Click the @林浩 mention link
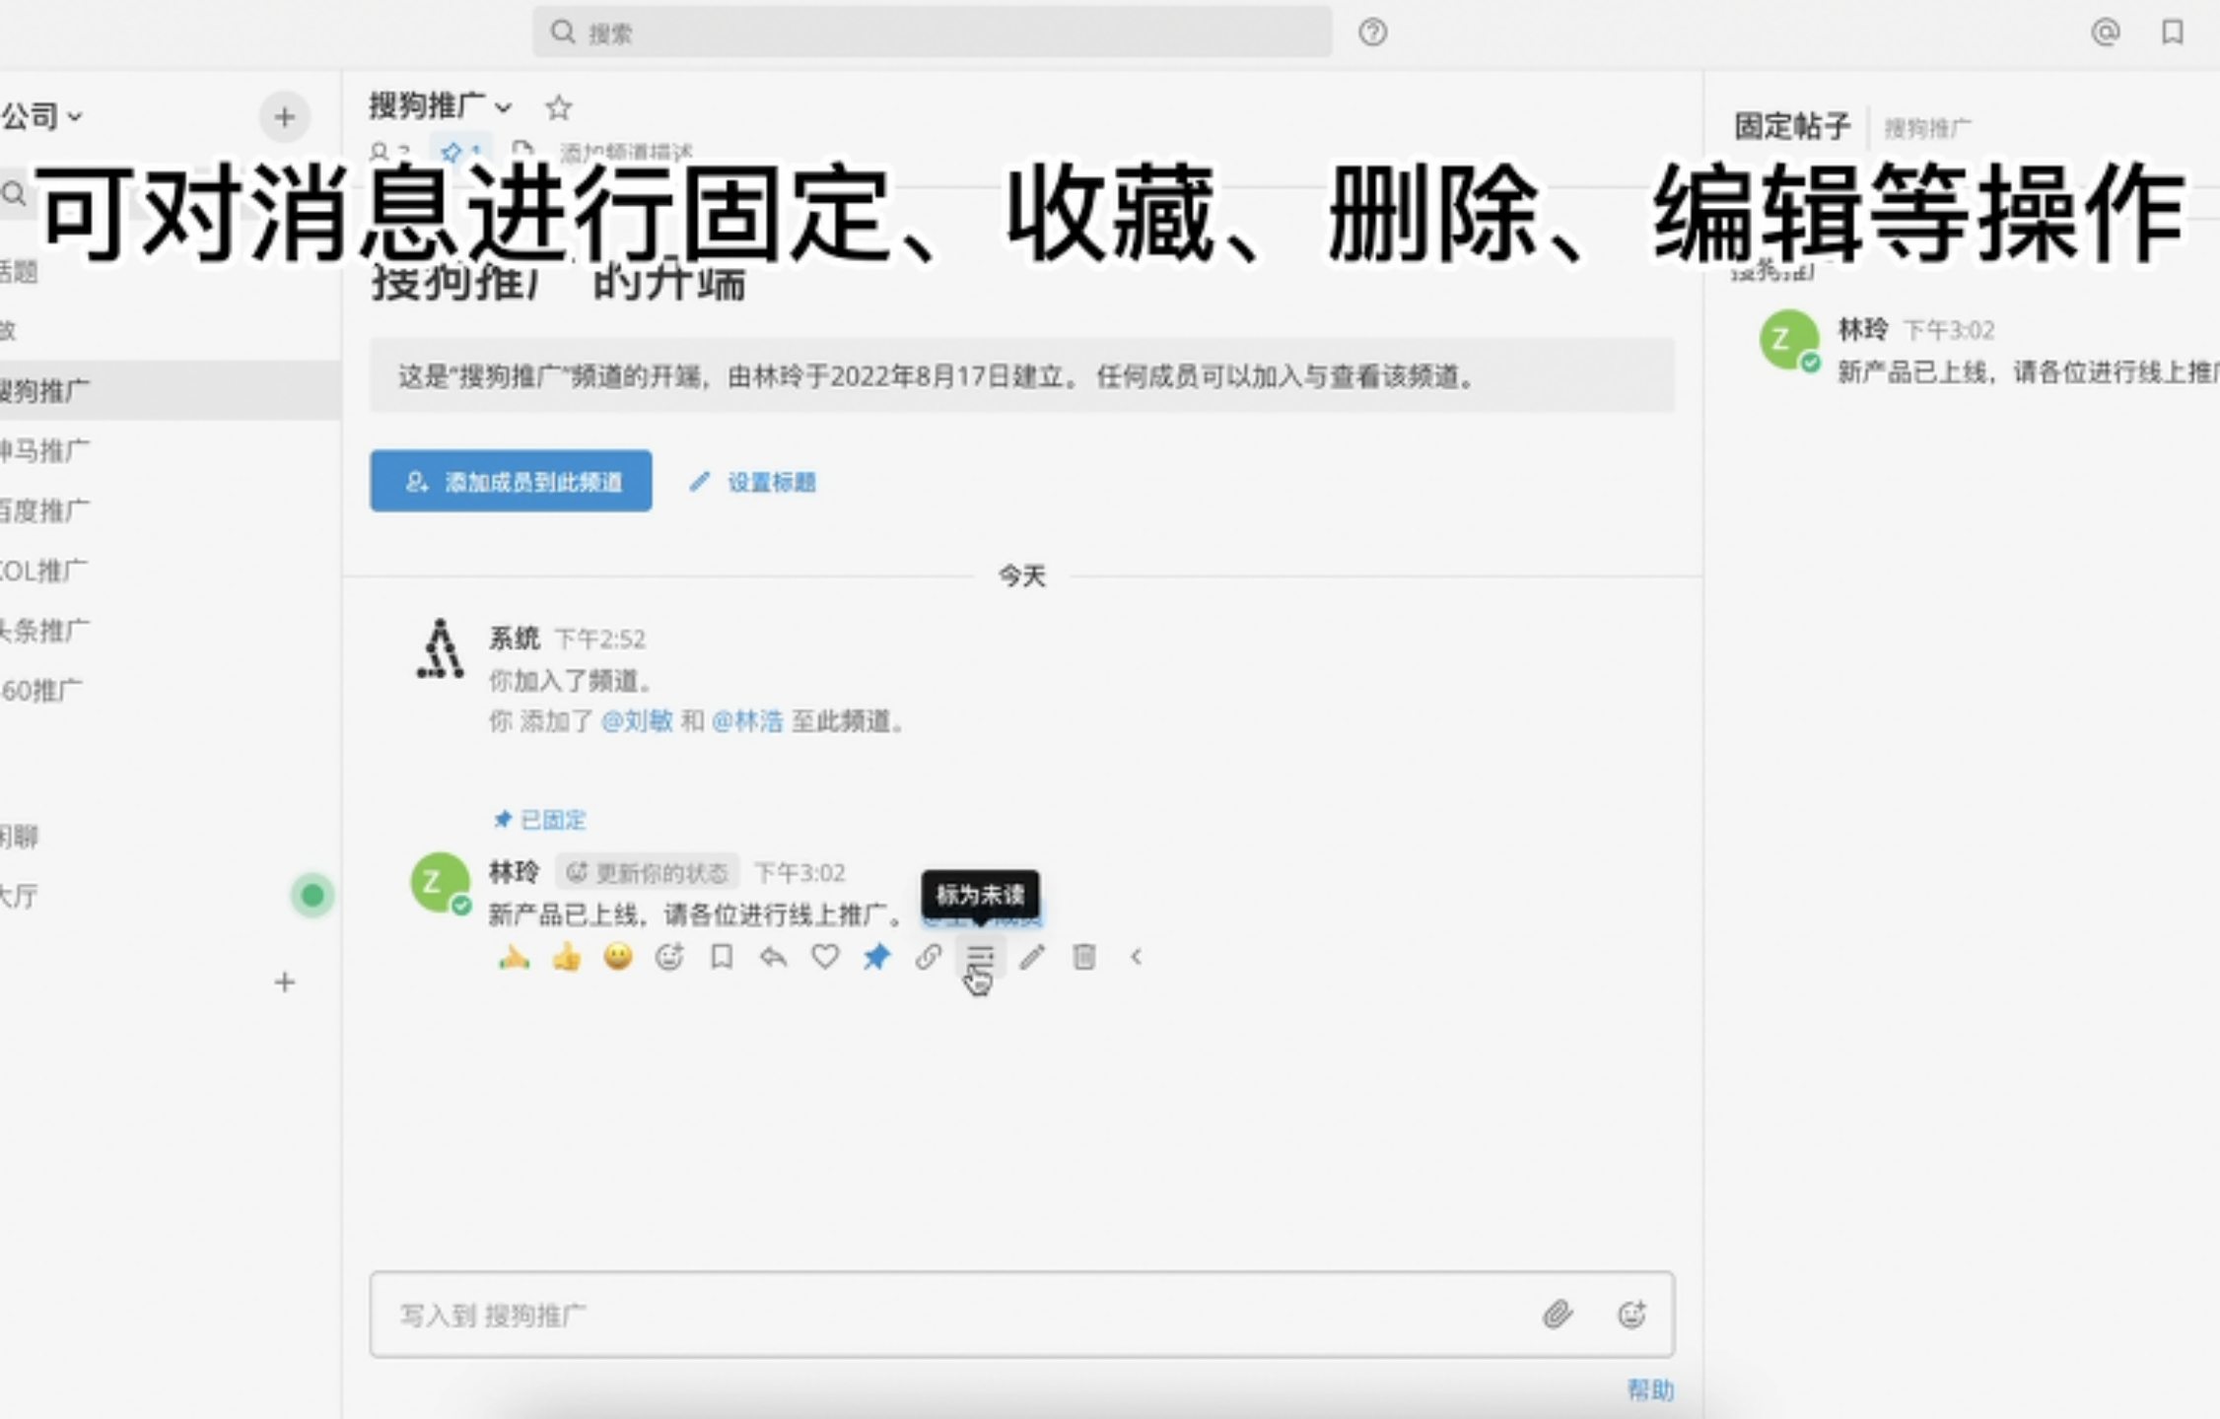 (747, 721)
